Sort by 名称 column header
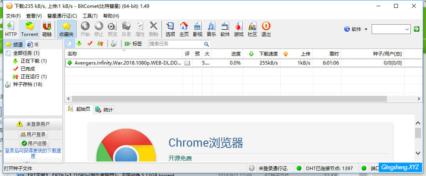 tap(124, 54)
